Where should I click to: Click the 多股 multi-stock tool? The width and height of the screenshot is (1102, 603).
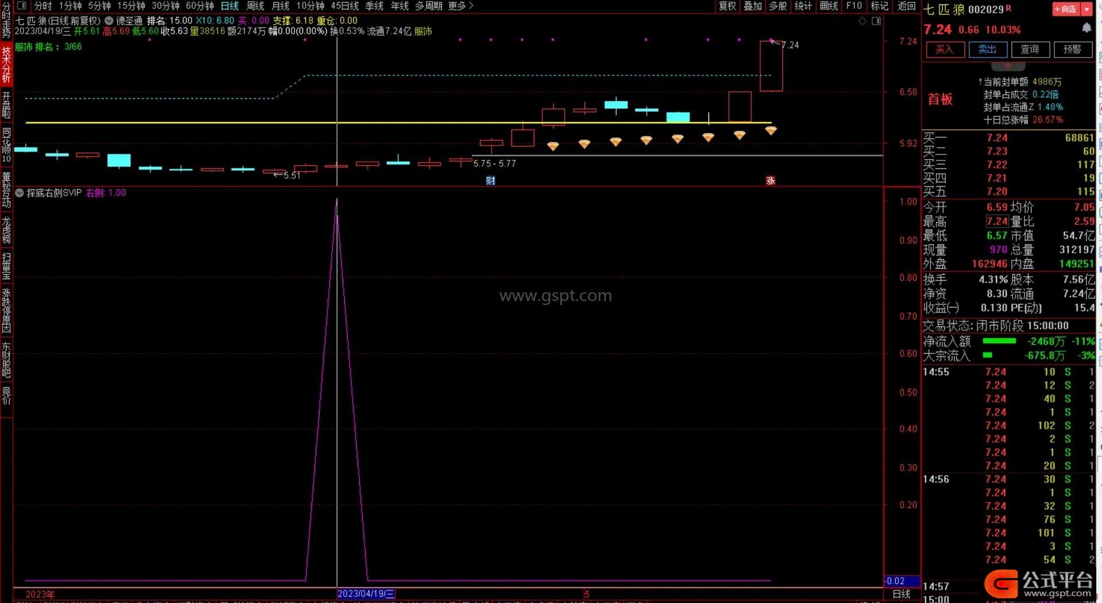[x=778, y=6]
